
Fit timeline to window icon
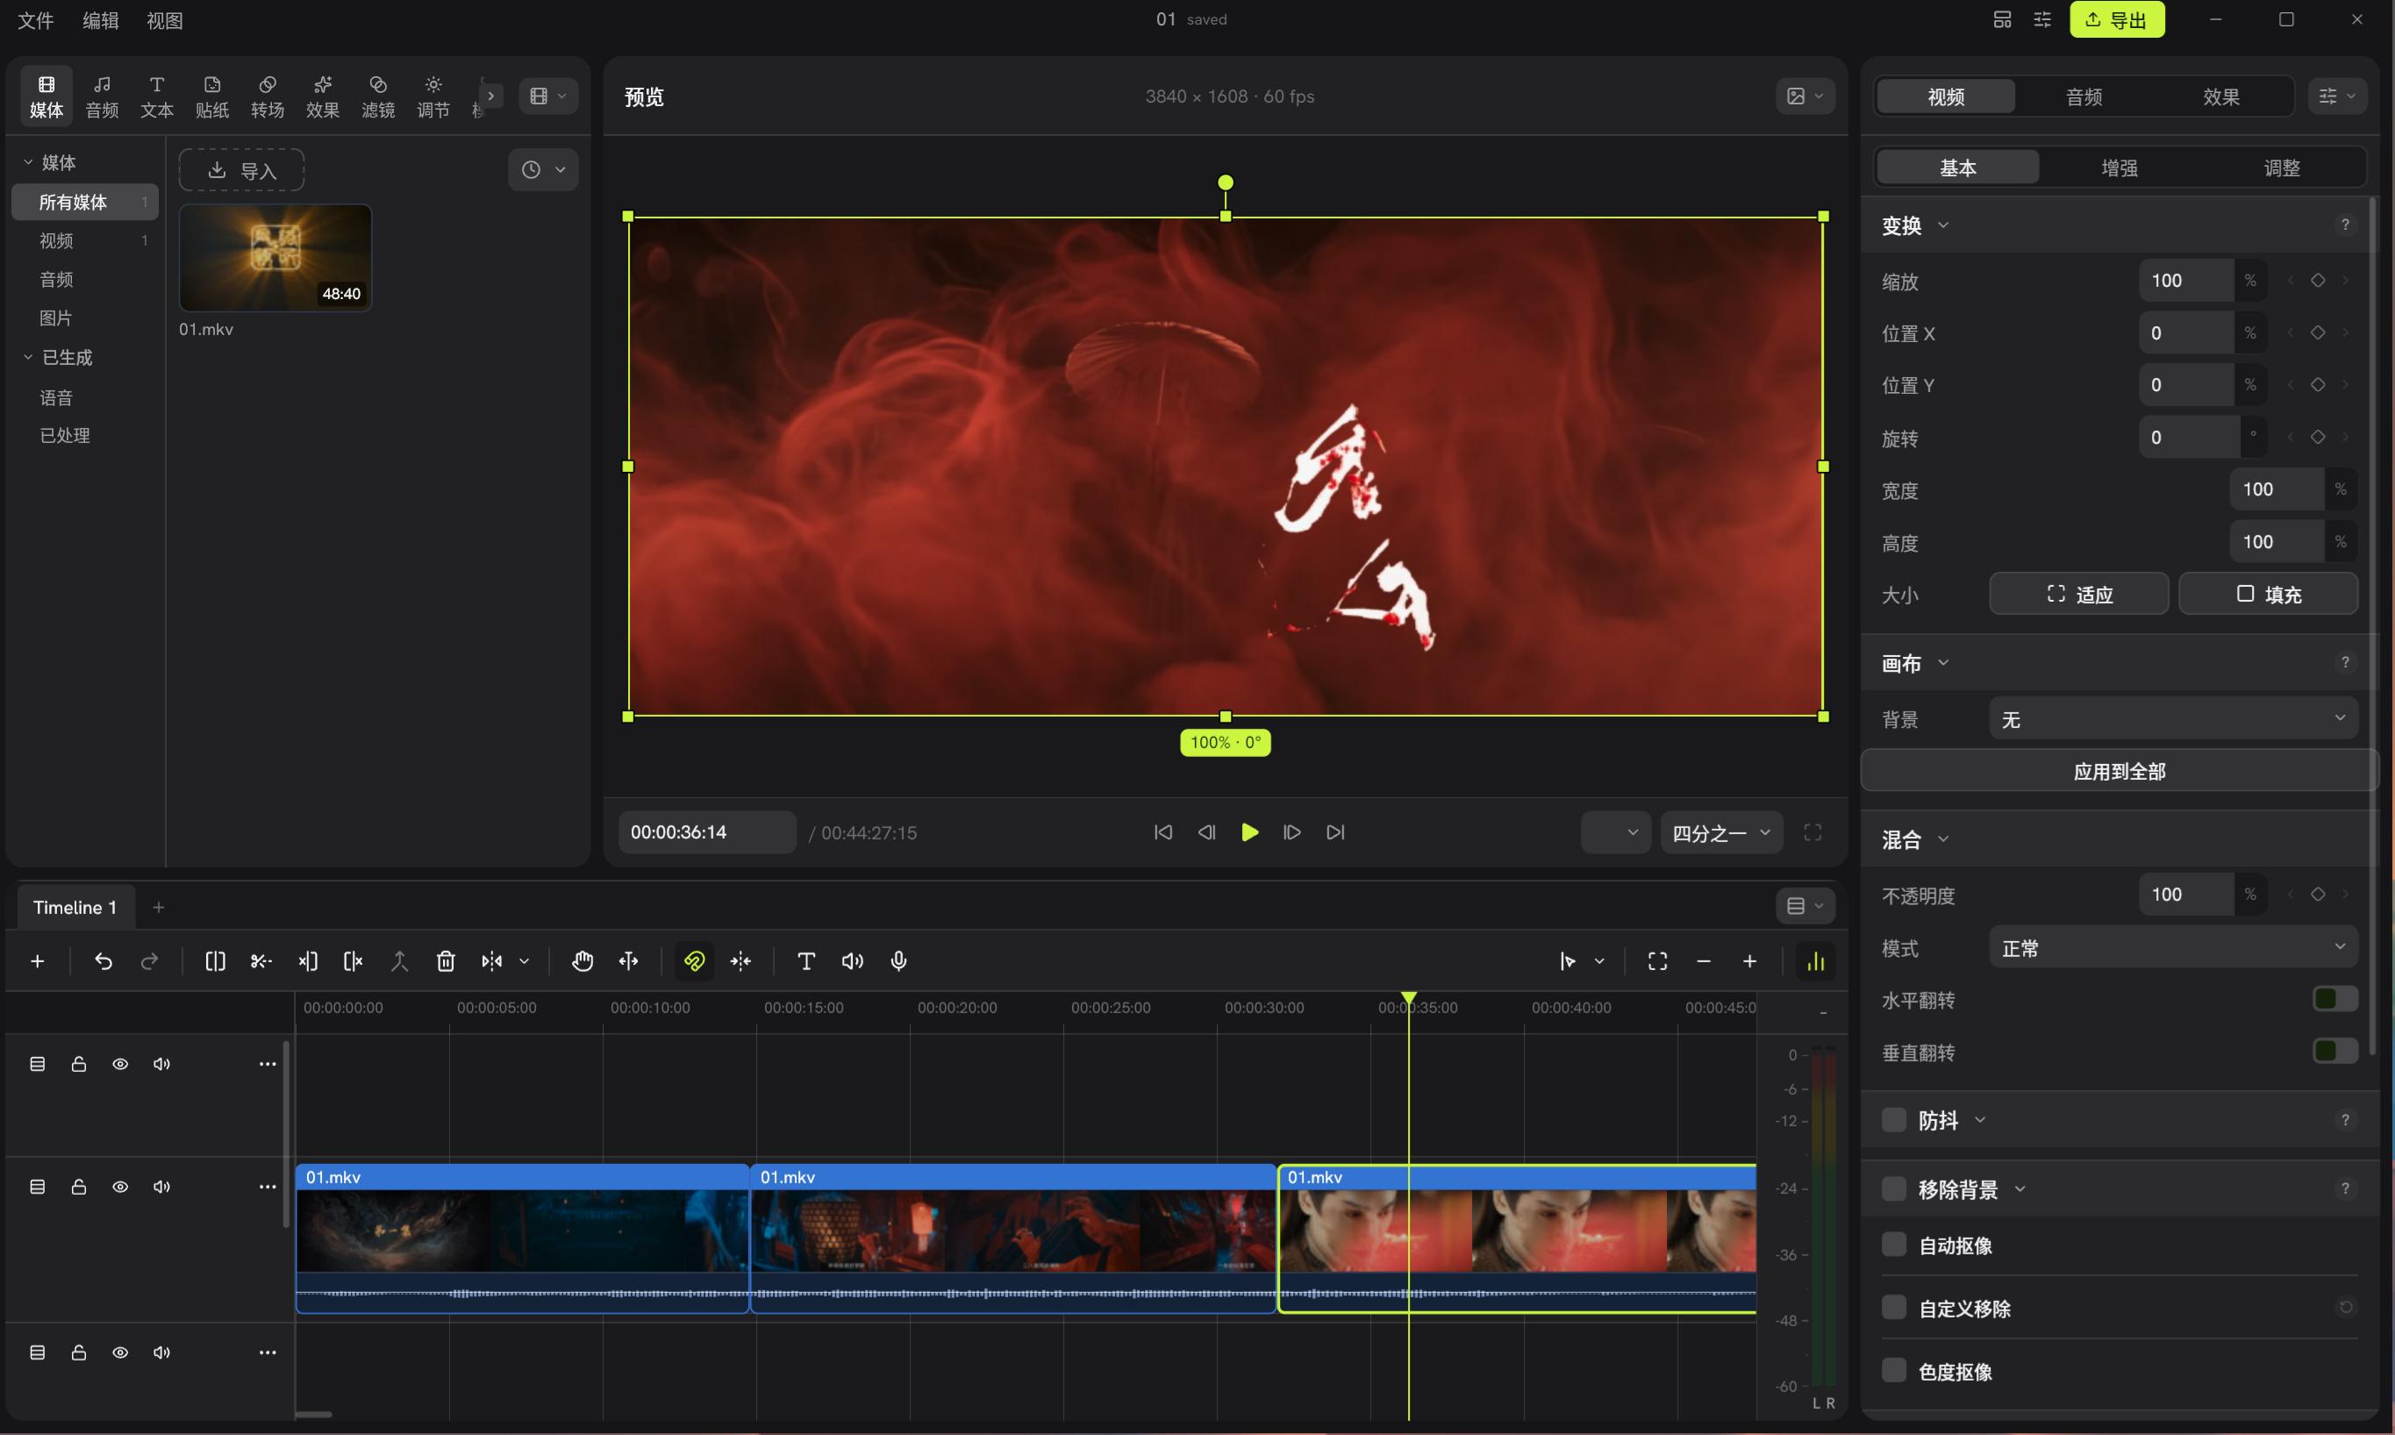pos(1657,961)
